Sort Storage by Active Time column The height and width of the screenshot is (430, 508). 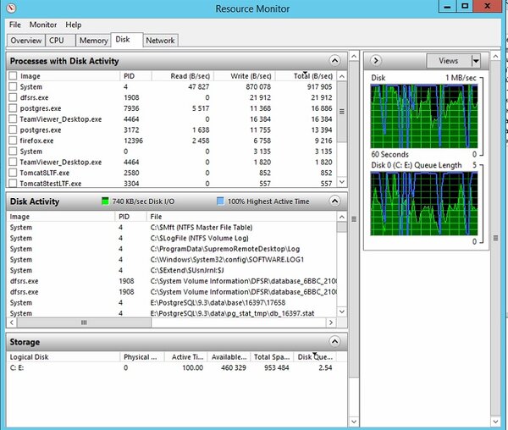(x=185, y=357)
